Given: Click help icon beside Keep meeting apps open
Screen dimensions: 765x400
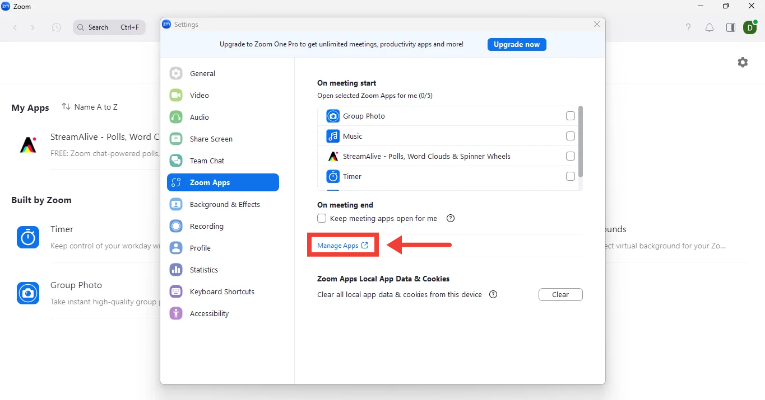Looking at the screenshot, I should pyautogui.click(x=451, y=218).
